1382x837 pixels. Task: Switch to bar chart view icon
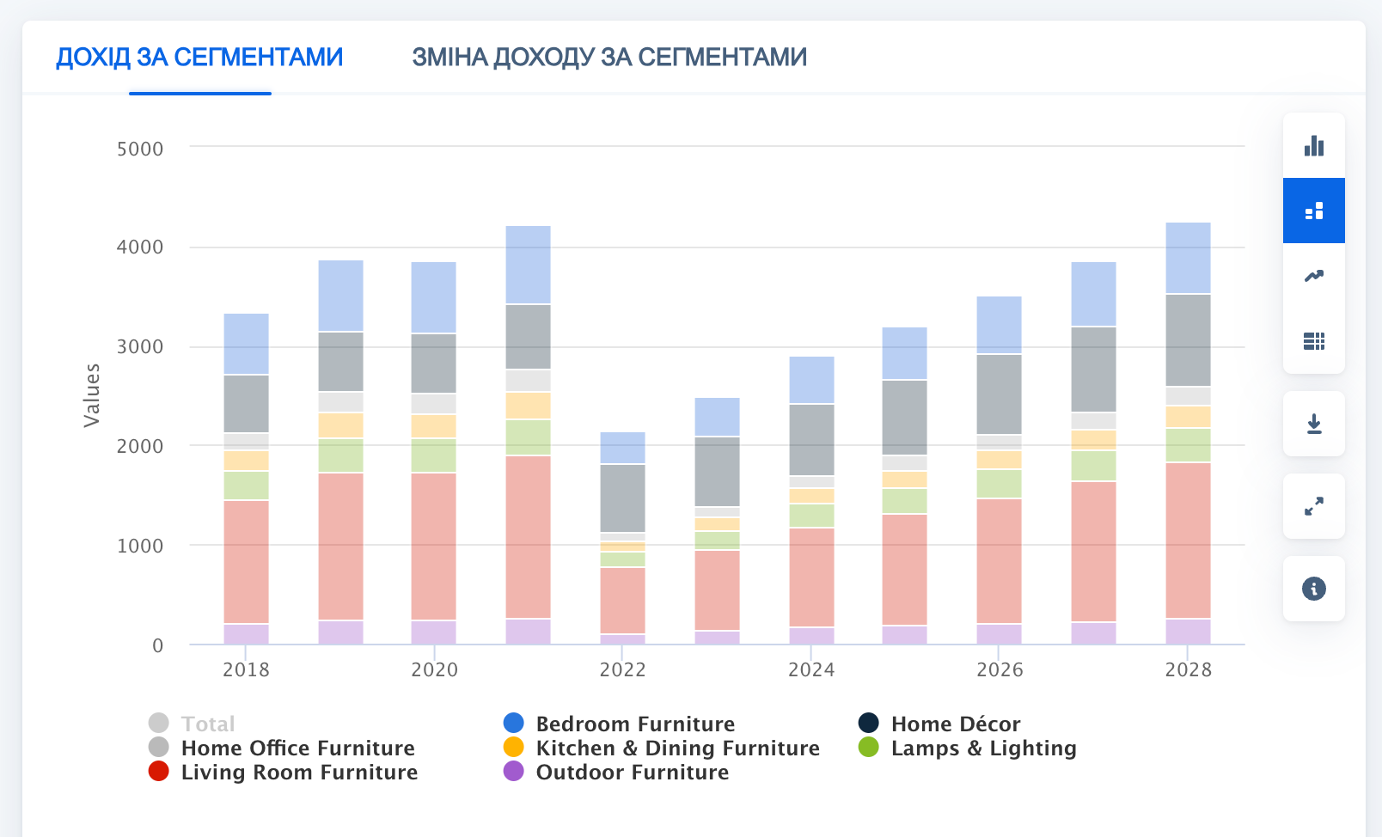(x=1313, y=146)
